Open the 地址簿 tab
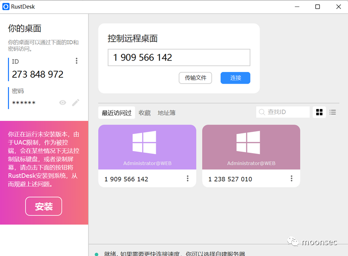 (166, 113)
